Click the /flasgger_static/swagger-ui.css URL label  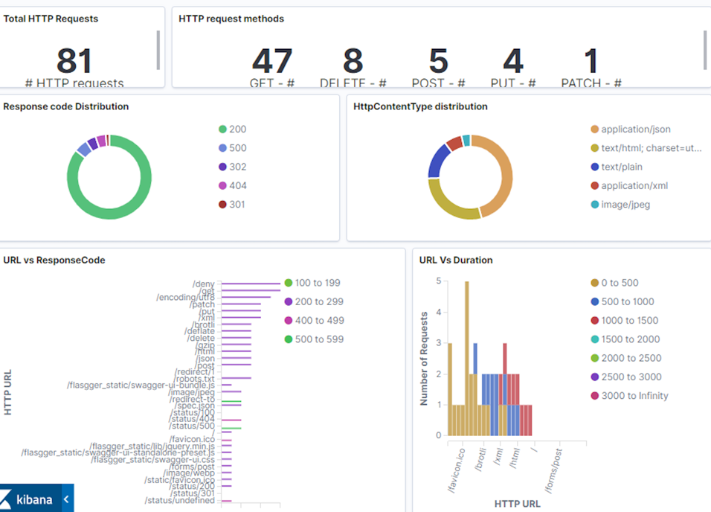152,460
